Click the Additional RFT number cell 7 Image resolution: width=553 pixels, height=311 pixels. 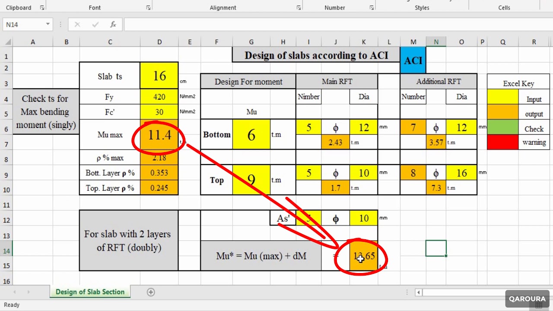[x=413, y=127]
